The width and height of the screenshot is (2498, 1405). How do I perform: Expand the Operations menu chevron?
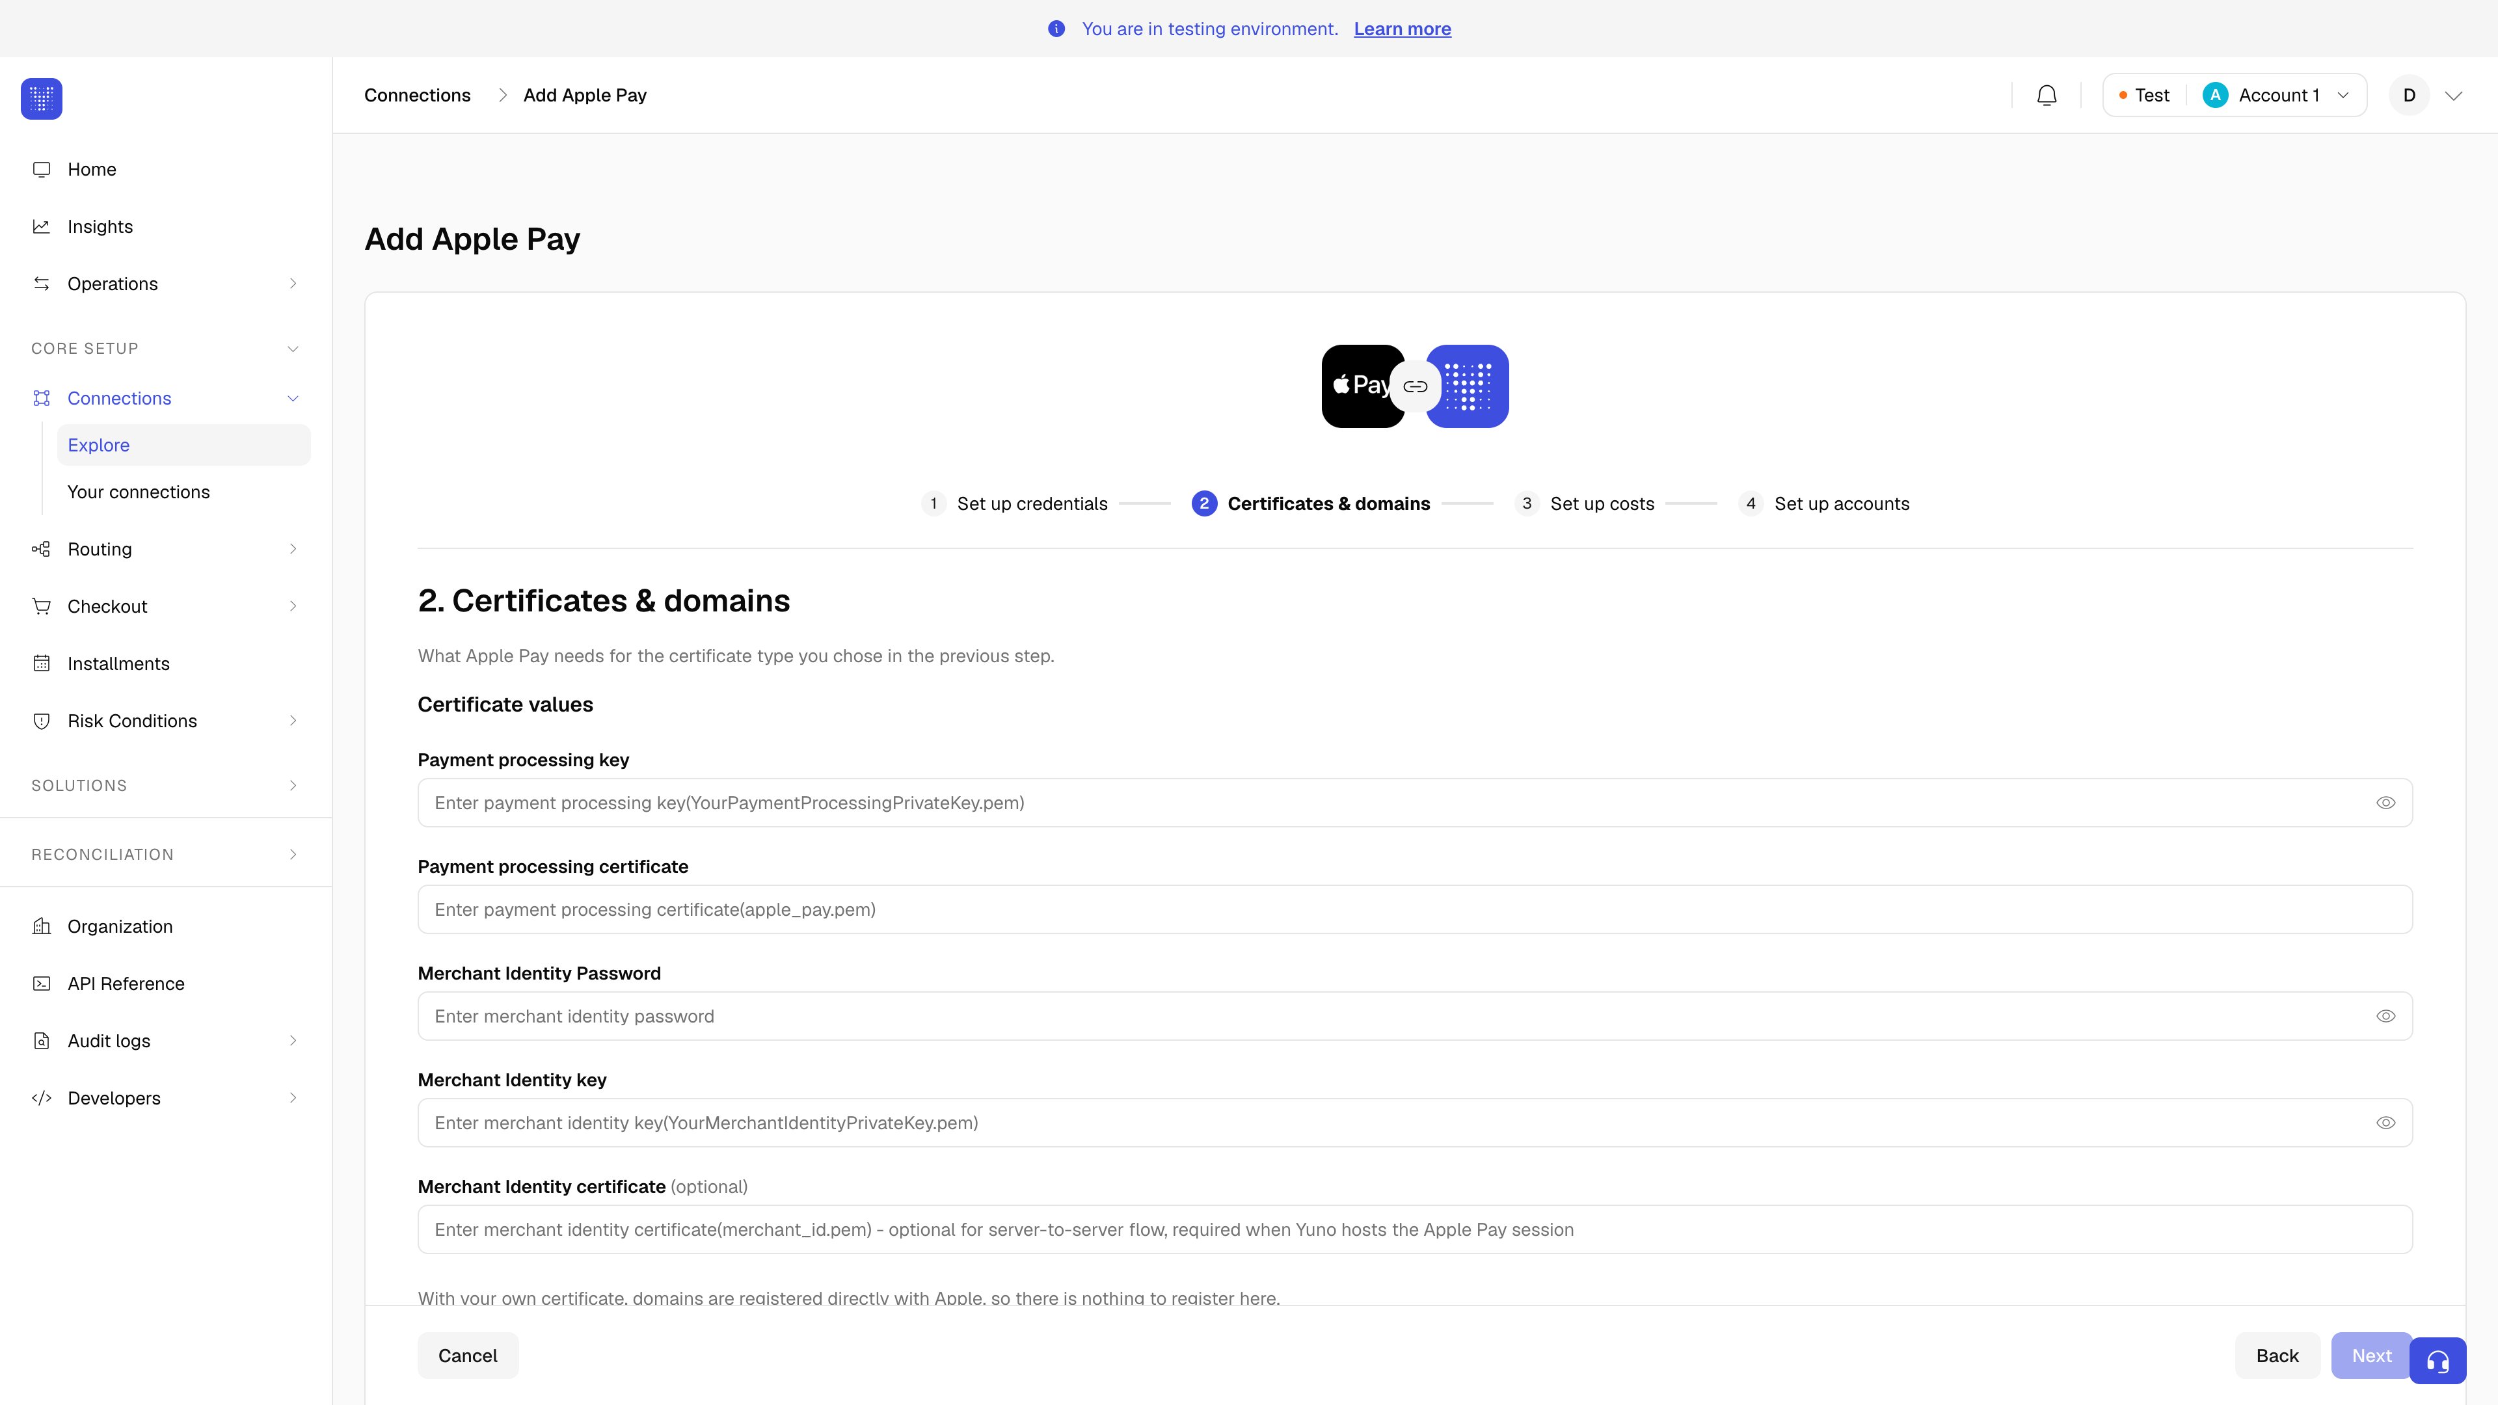click(293, 284)
